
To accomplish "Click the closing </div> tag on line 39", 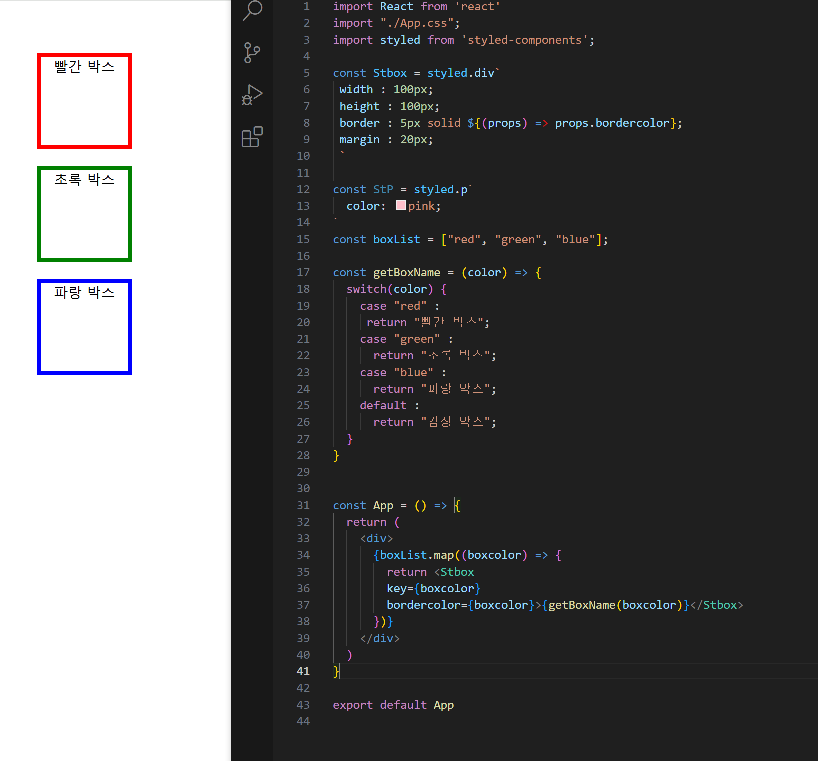I will [379, 638].
